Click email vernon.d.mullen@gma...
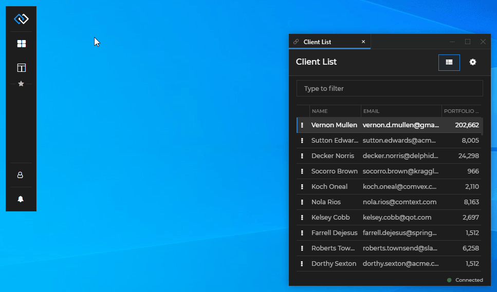The width and height of the screenshot is (497, 292). coord(401,125)
